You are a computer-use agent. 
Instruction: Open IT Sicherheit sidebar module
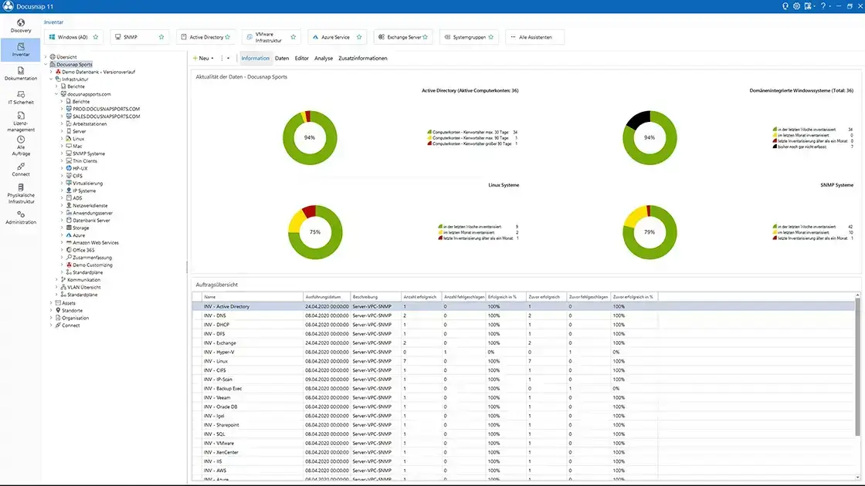point(20,97)
